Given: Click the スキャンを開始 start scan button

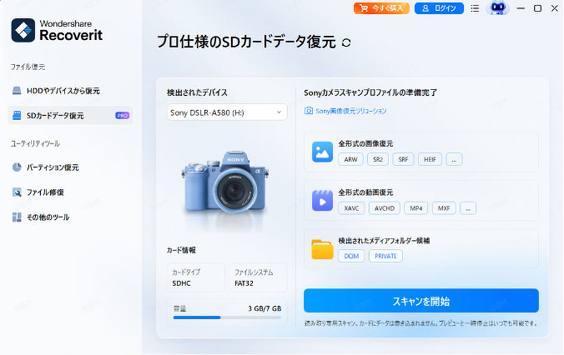Looking at the screenshot, I should [421, 301].
